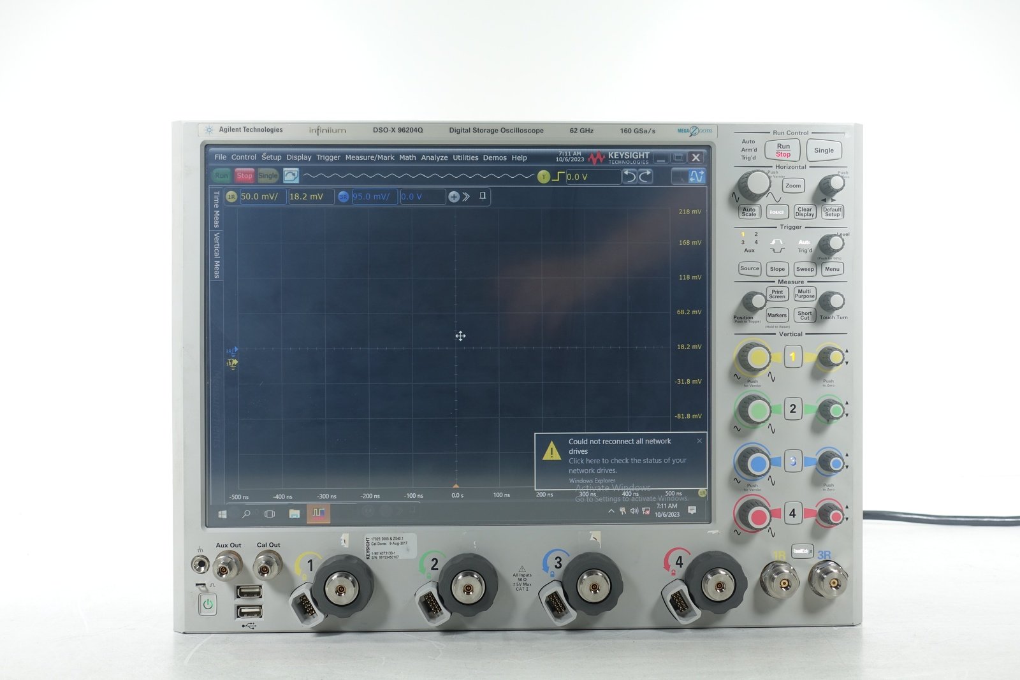
Task: Toggle the front-panel channel 1 button
Action: (792, 357)
